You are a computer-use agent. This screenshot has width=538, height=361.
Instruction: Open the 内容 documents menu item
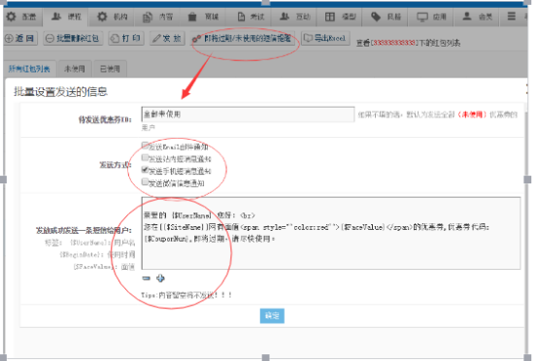pyautogui.click(x=157, y=16)
